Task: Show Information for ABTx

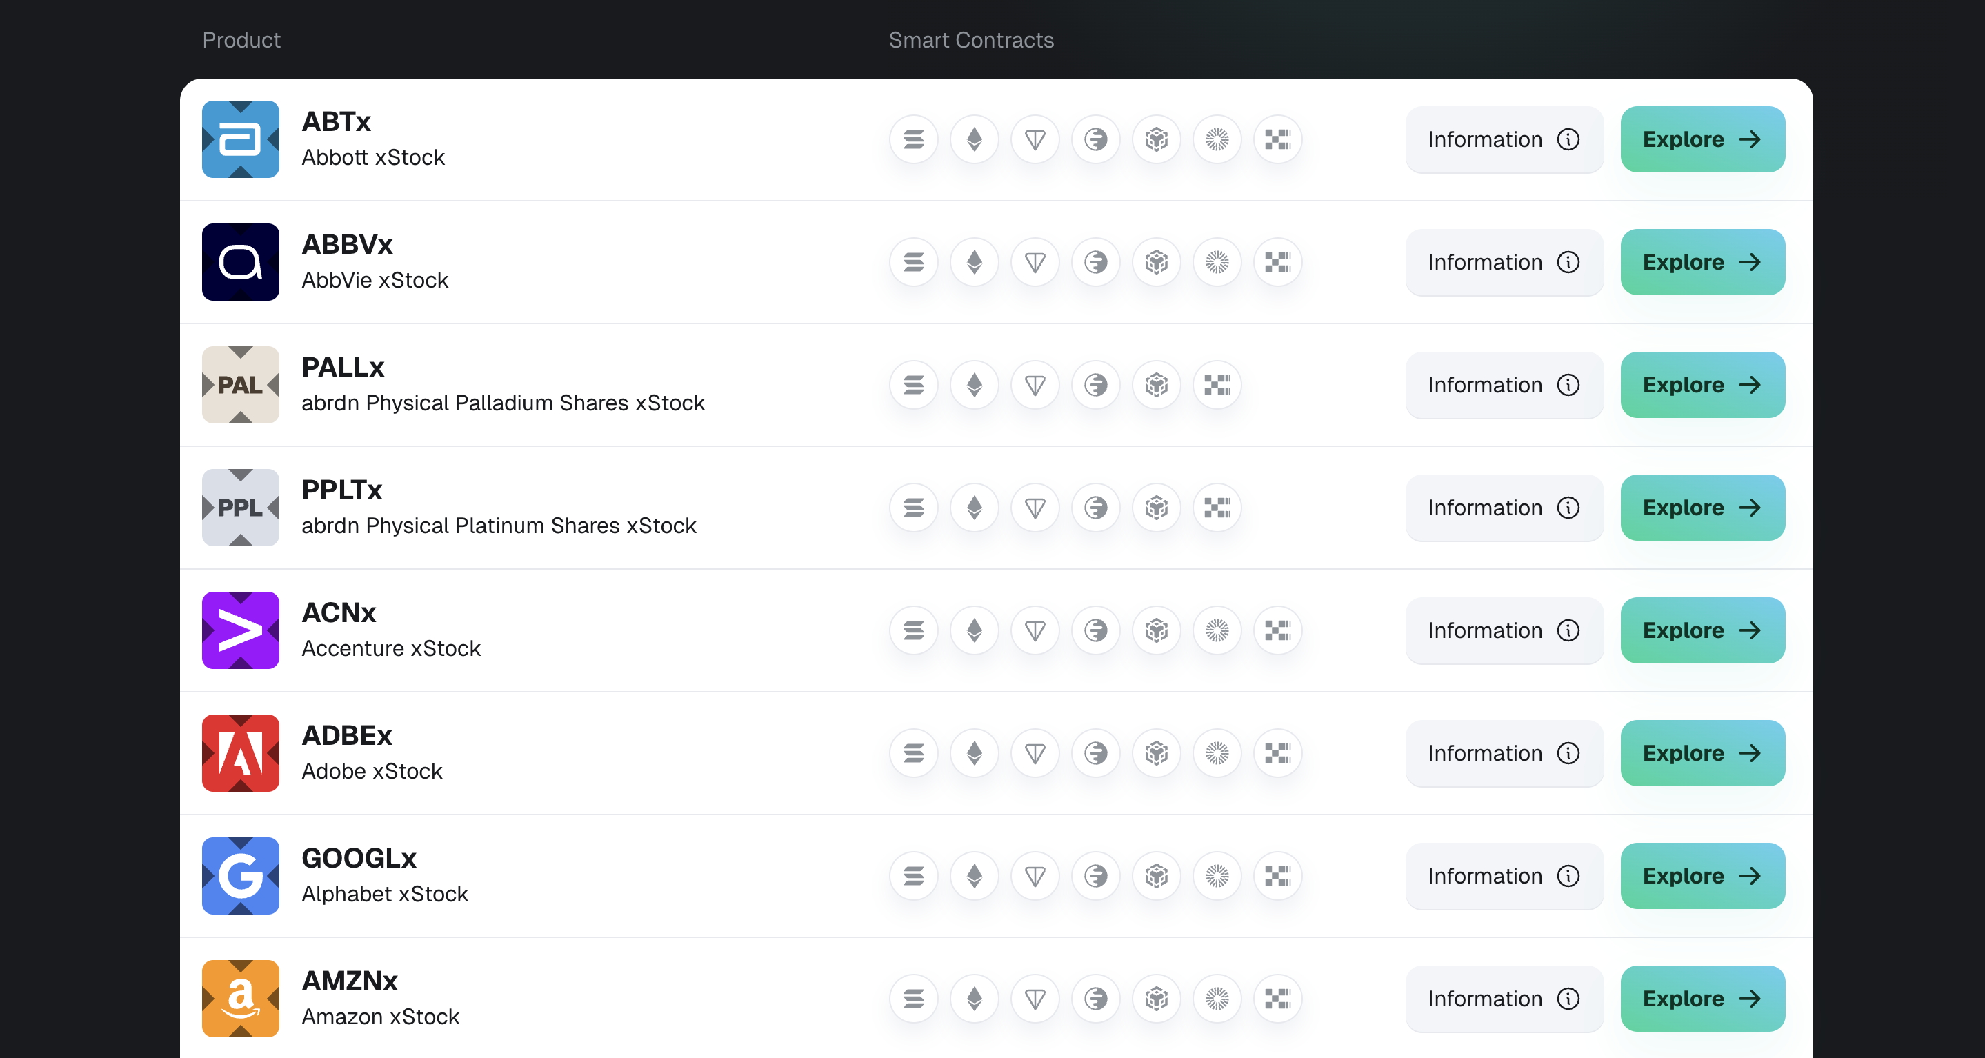Action: (x=1504, y=139)
